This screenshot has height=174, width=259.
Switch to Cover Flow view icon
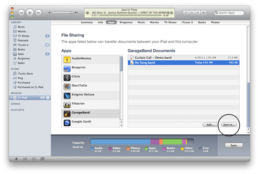click(x=204, y=13)
